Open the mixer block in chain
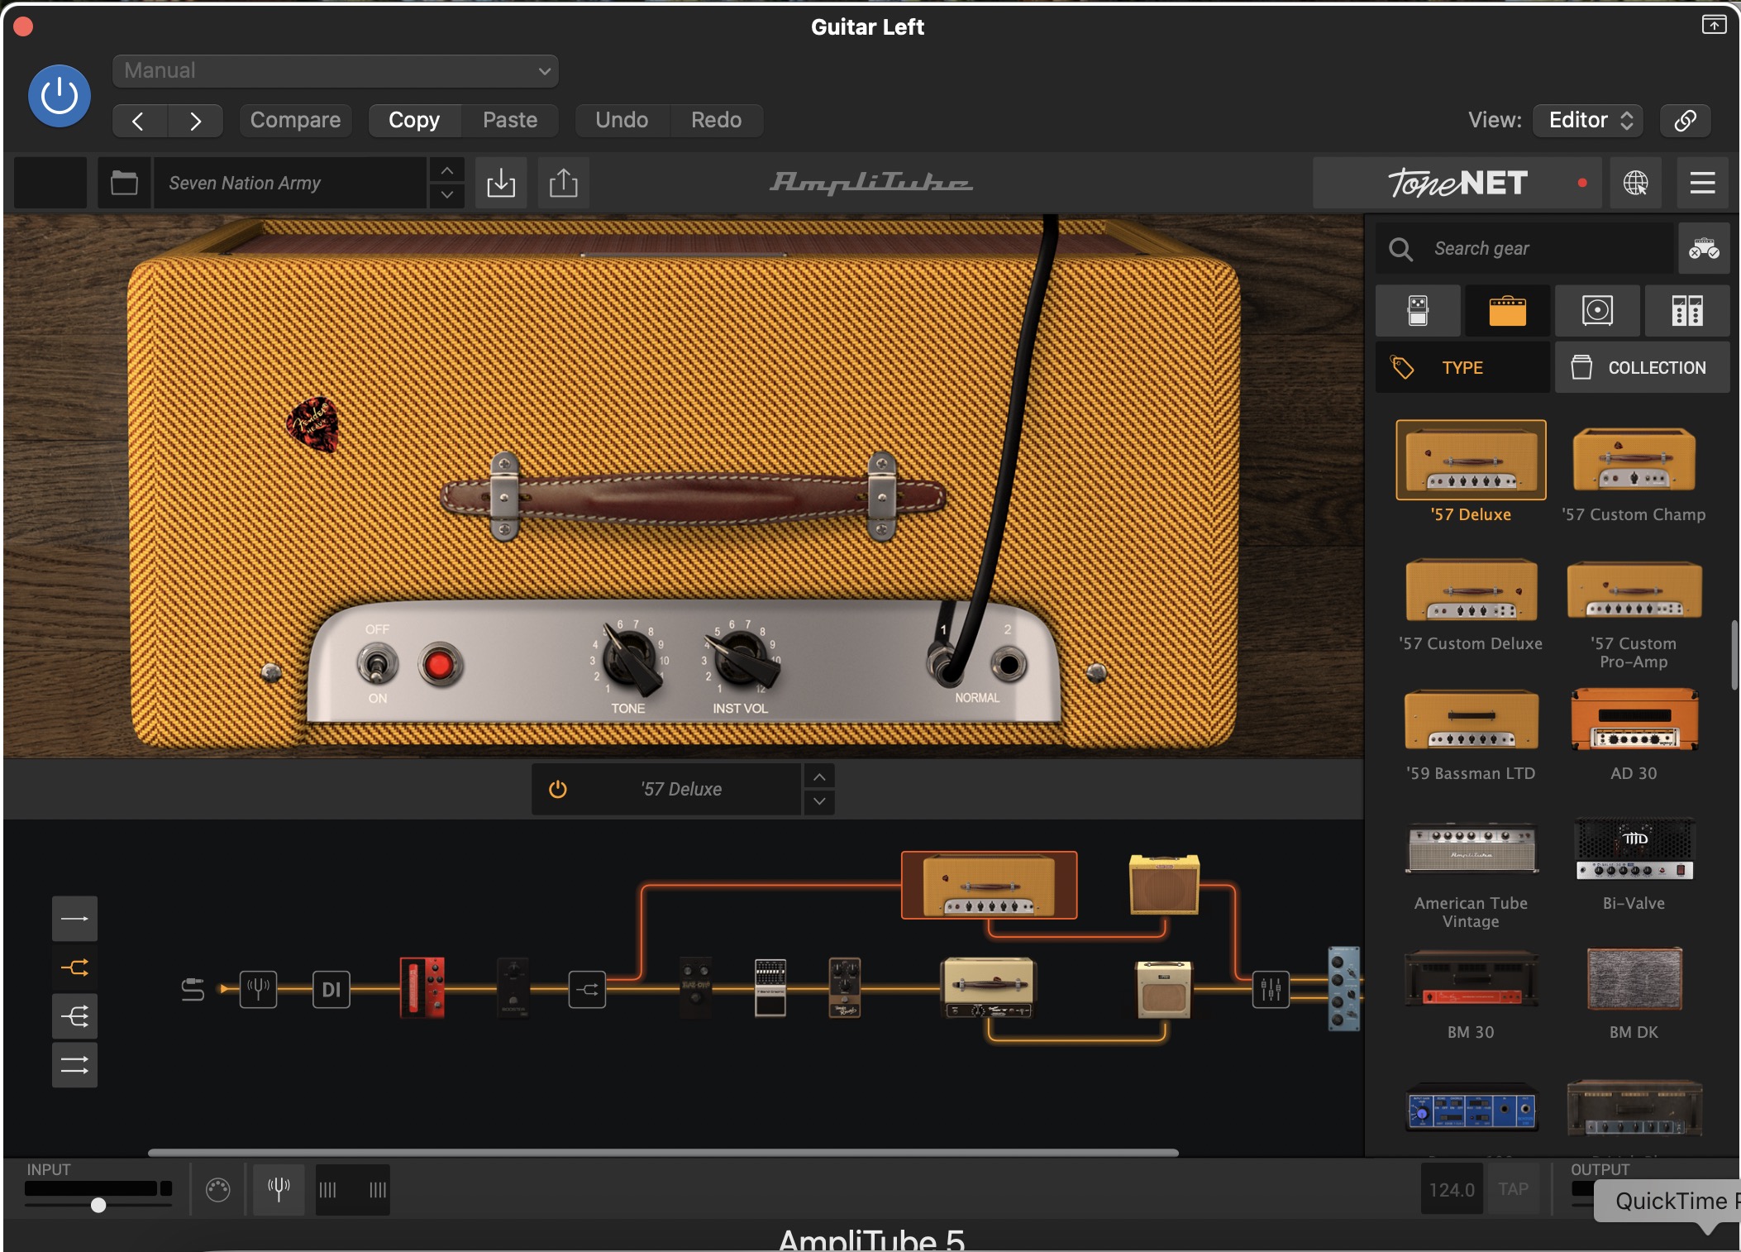 click(x=1271, y=989)
